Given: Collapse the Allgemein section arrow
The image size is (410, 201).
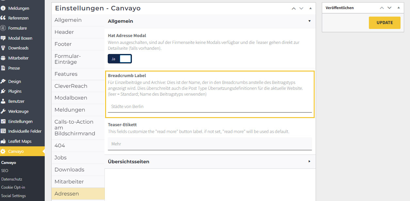Looking at the screenshot, I should click(309, 21).
